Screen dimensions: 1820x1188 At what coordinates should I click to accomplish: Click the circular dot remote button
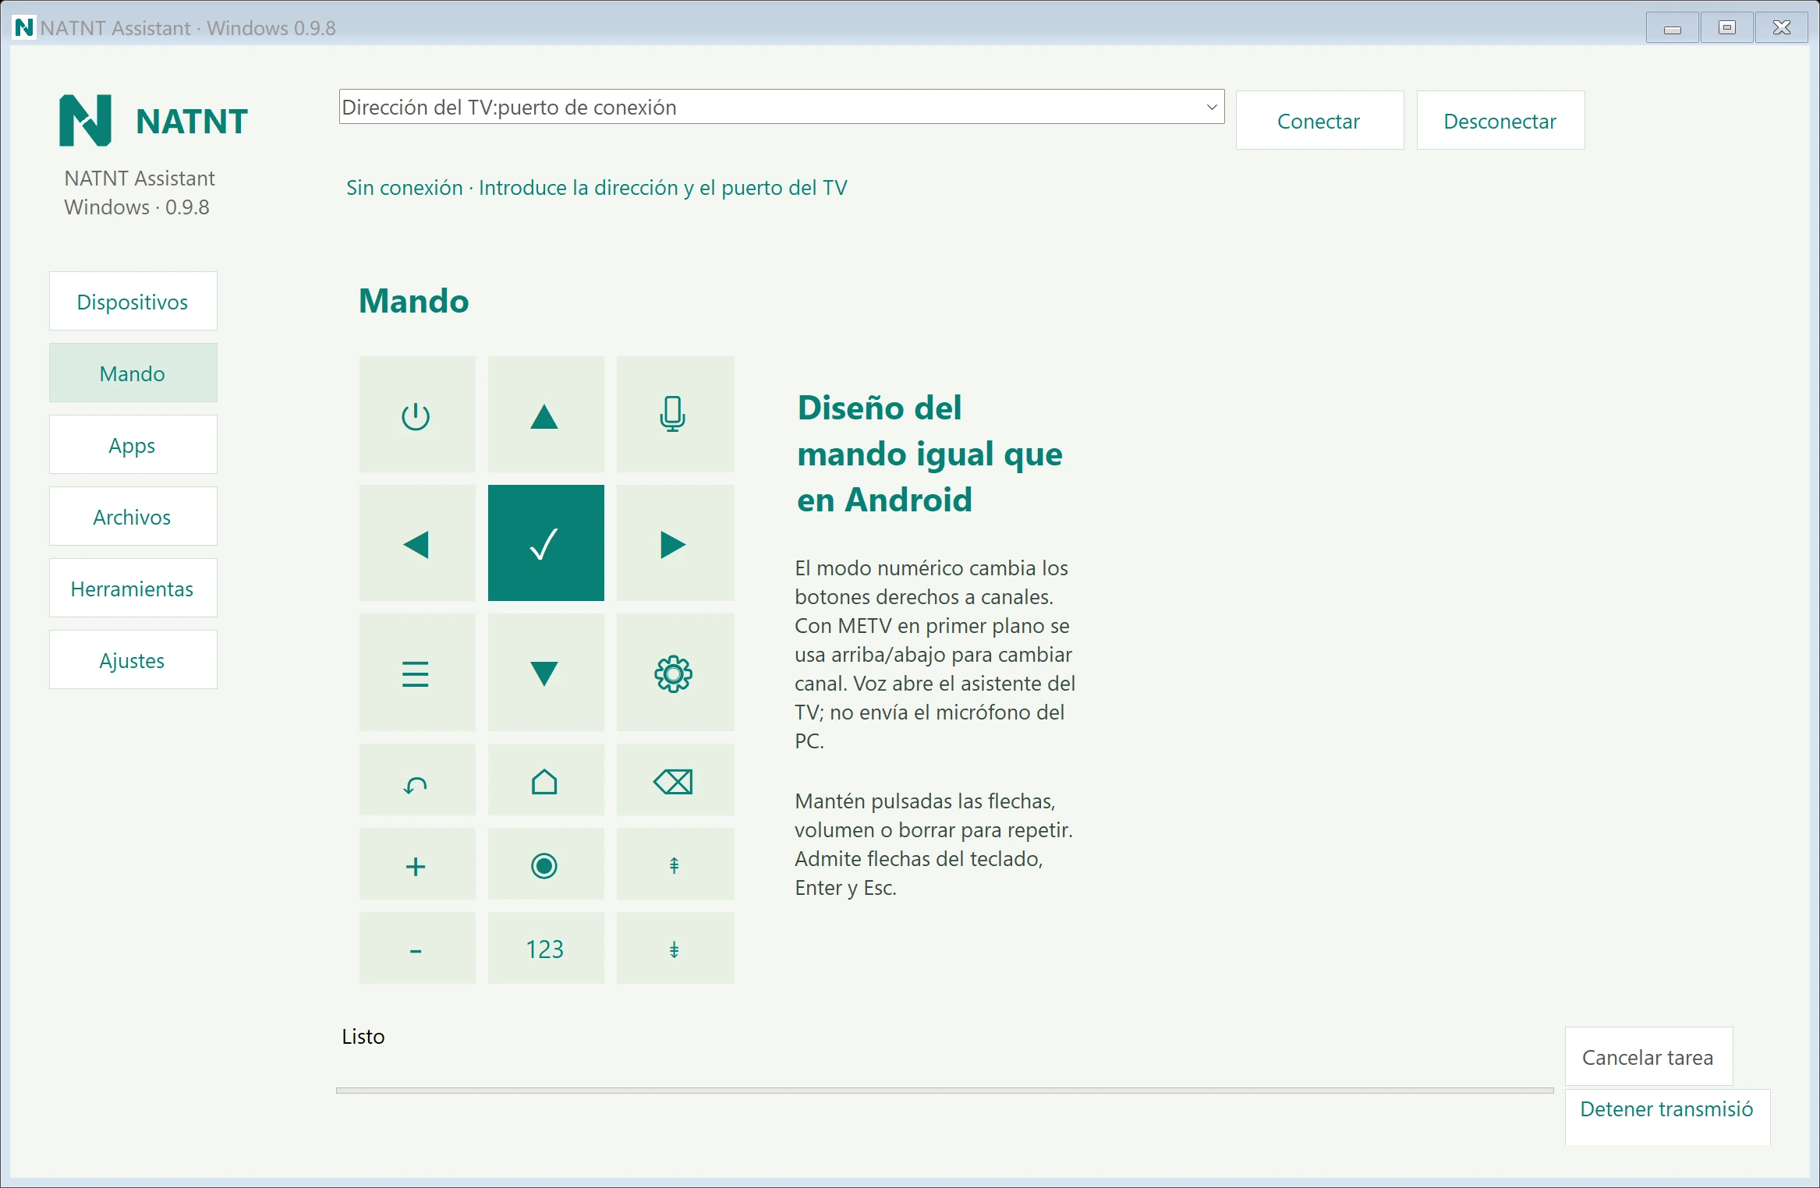click(x=546, y=864)
